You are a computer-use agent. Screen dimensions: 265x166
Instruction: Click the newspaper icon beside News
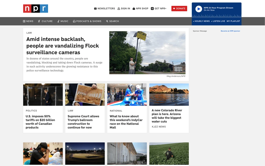pos(24,21)
